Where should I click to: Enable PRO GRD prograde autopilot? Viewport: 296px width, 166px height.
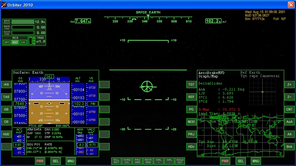pyautogui.click(x=137, y=161)
